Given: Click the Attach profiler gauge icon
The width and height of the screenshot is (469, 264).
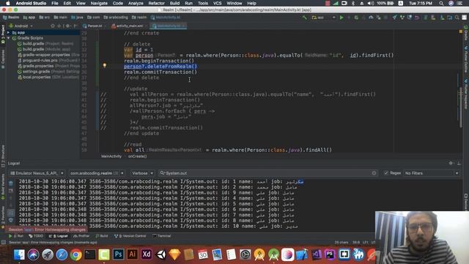Looking at the screenshot, I should tap(371, 18).
